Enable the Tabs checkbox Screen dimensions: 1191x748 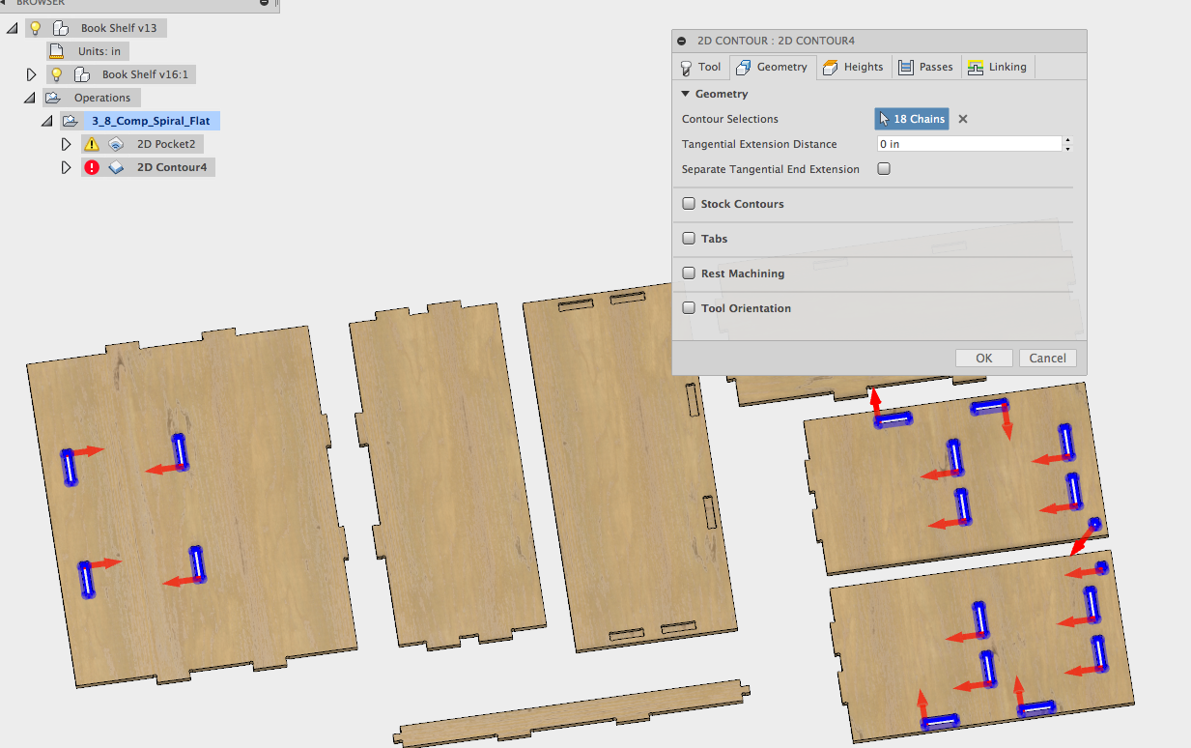(x=689, y=239)
